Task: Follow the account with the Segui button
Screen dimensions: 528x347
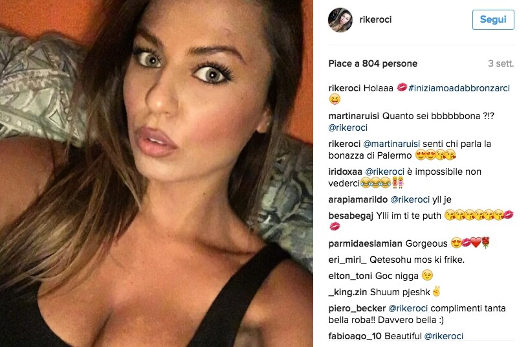Action: click(493, 19)
